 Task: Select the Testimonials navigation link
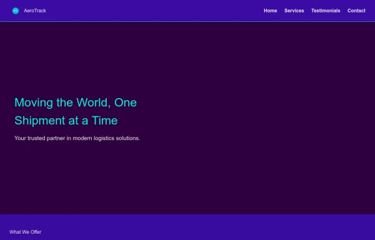click(326, 11)
